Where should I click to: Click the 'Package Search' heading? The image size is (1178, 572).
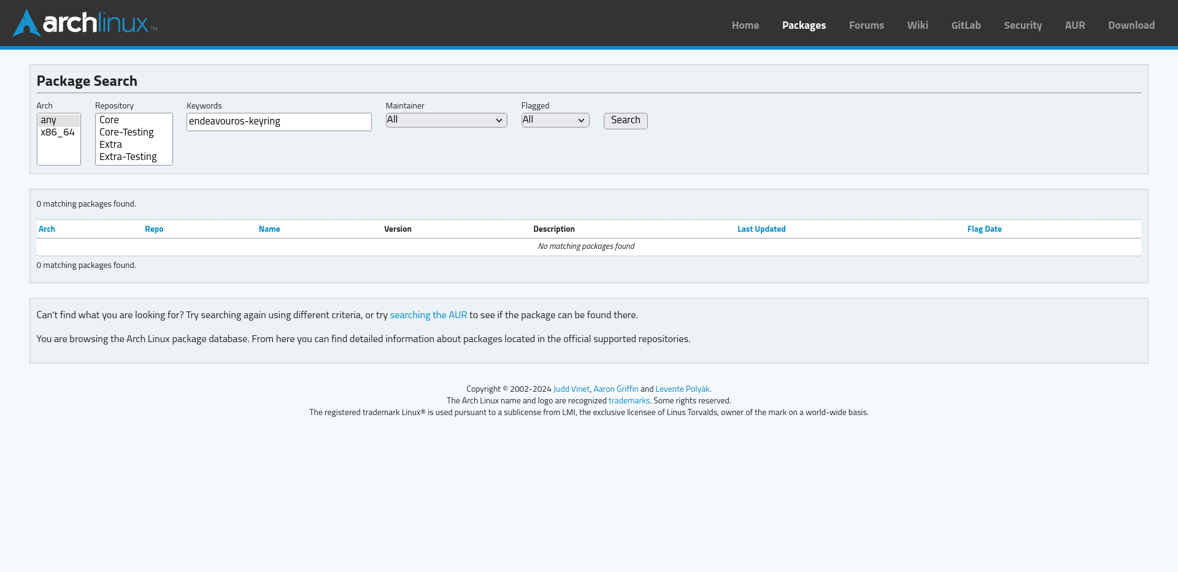tap(87, 81)
